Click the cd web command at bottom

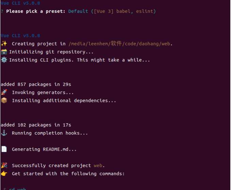click(x=17, y=189)
